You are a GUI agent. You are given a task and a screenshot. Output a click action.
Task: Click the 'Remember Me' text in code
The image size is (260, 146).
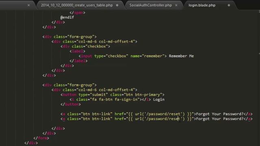(x=181, y=56)
